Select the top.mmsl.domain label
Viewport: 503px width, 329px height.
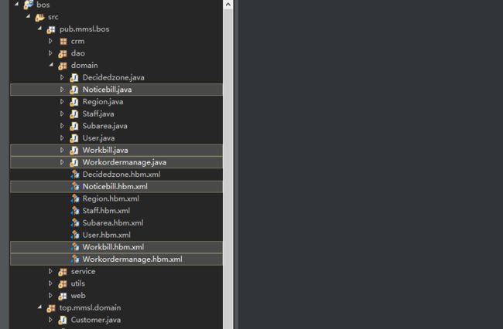point(90,308)
